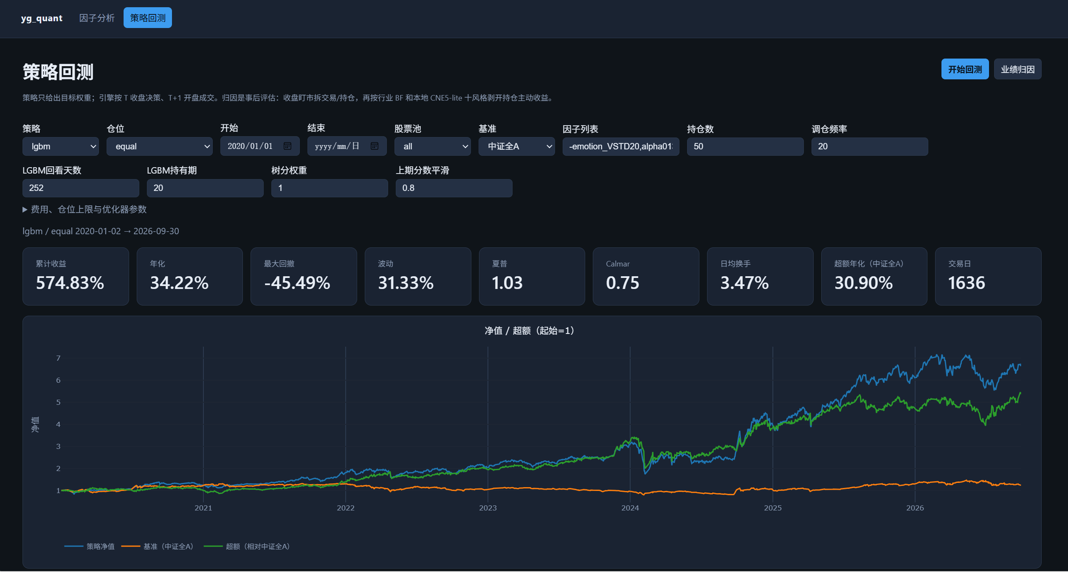Click the 调仓频率 field showing 20

(x=870, y=146)
